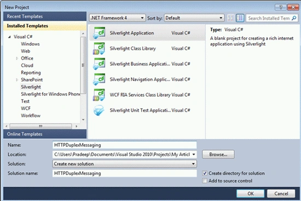Screen dimensions: 301x201
Task: Click the tree's scroll left arrow
Action: [x=7, y=126]
